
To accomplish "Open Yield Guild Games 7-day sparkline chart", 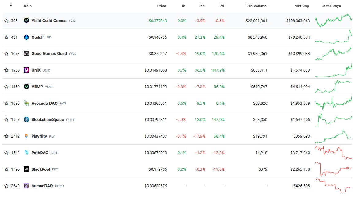I will (x=333, y=20).
